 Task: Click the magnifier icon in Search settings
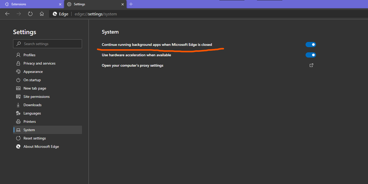coord(18,44)
